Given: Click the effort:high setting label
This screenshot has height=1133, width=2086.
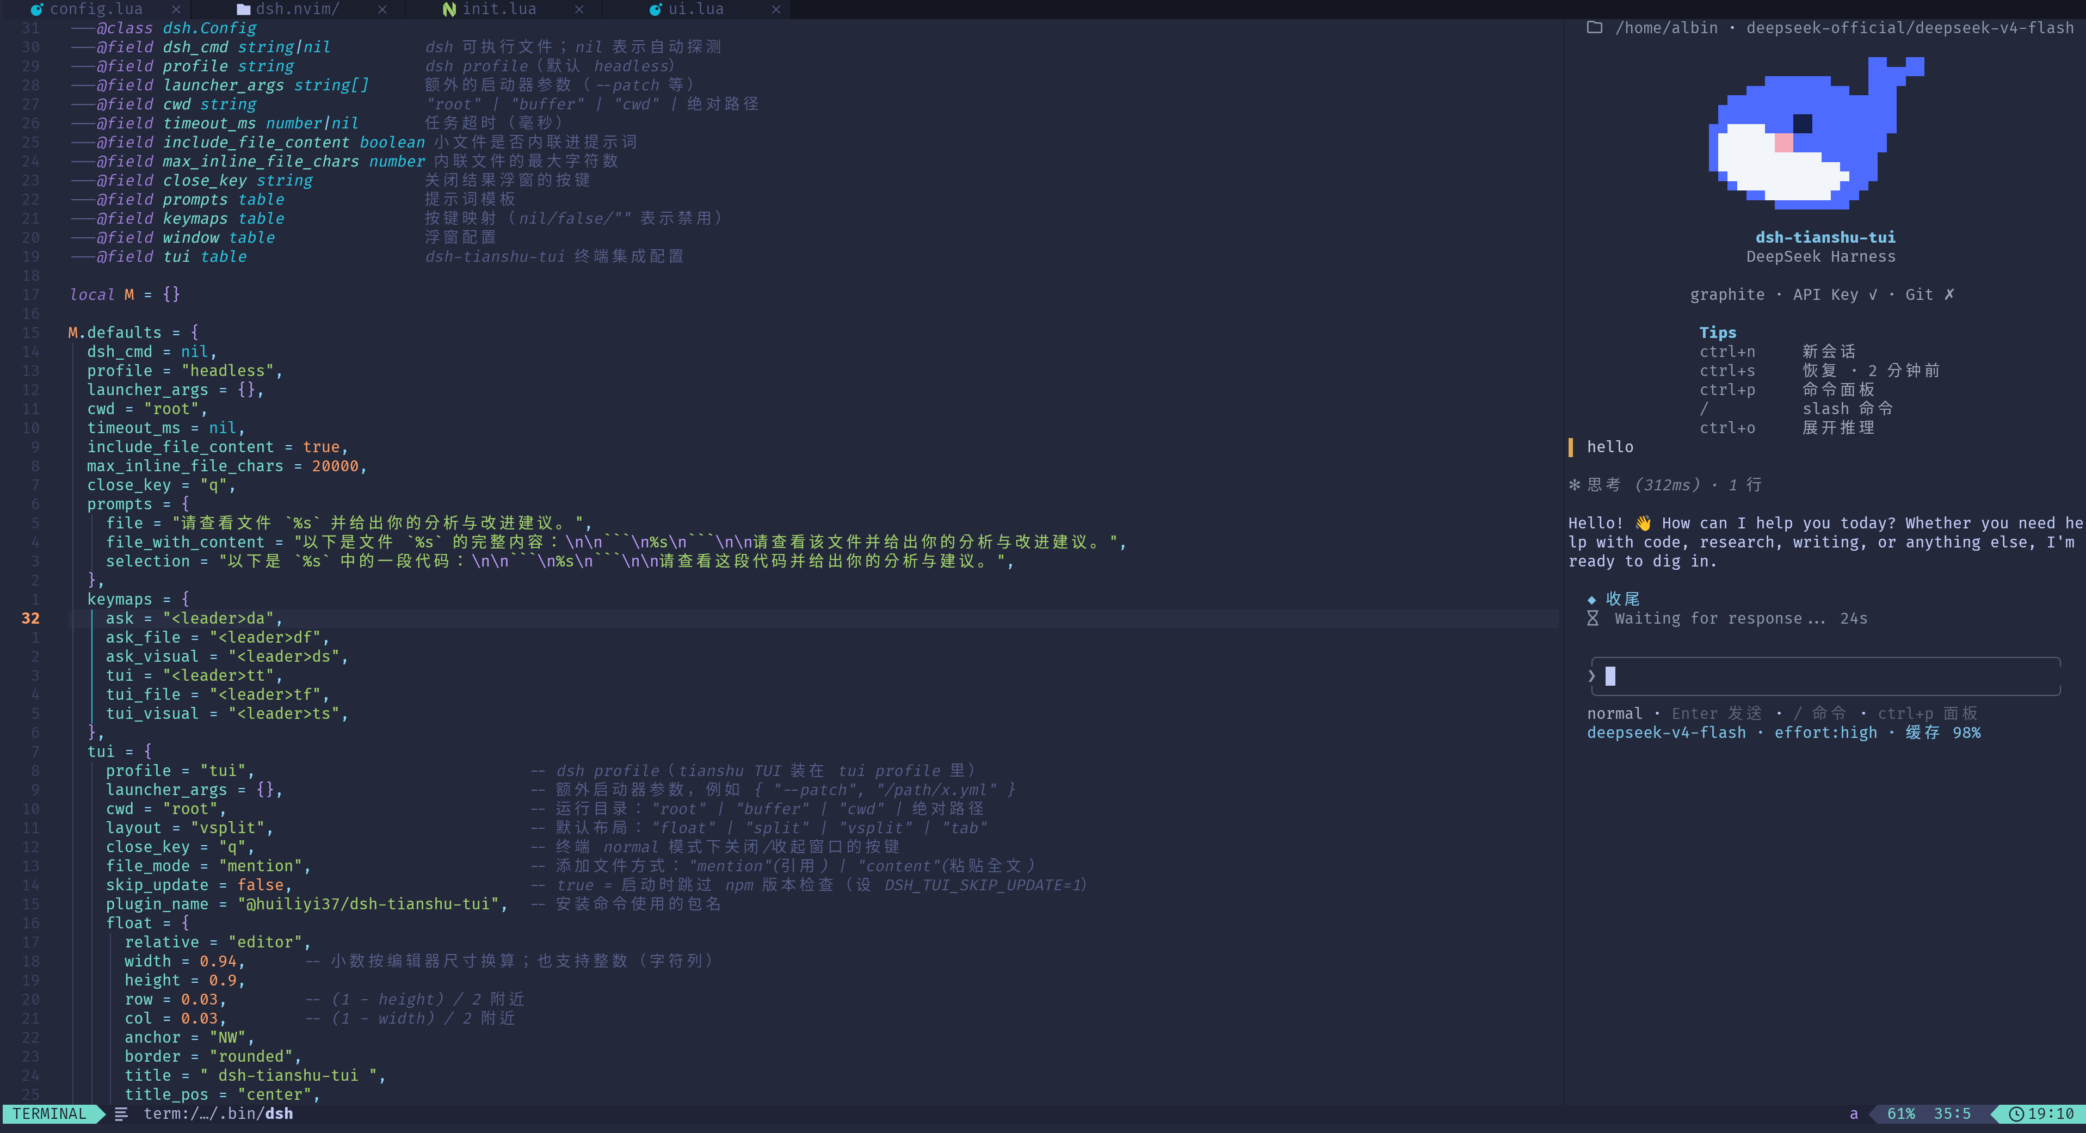Looking at the screenshot, I should (1825, 733).
